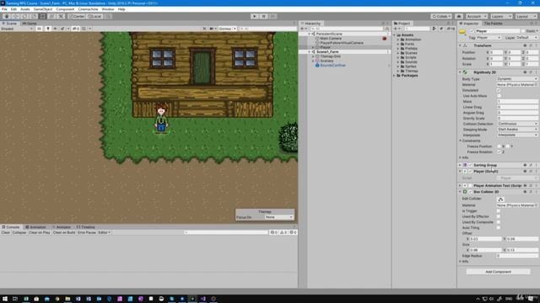Toggle scene audio icon in Scene toolbar
Viewport: 540px width, 303px height.
[x=55, y=29]
